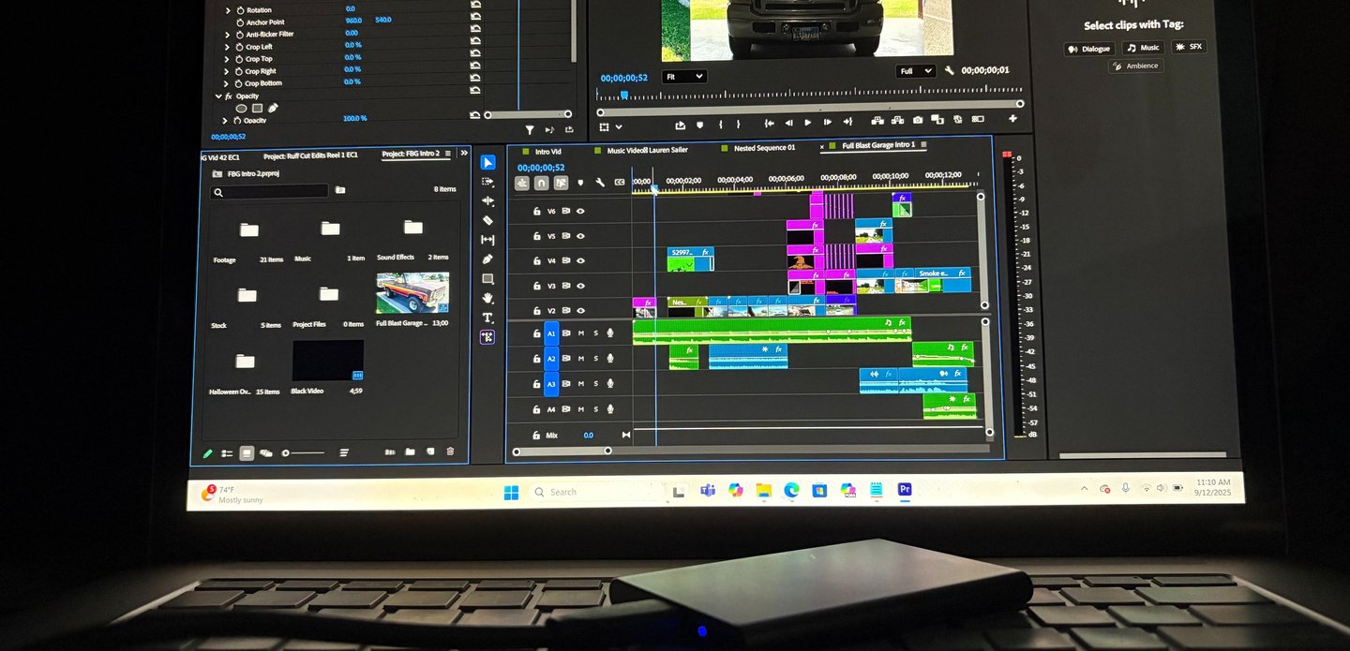Screen dimensions: 1350x651
Task: Select the Pen tool in the timeline toolbar
Action: (x=487, y=259)
